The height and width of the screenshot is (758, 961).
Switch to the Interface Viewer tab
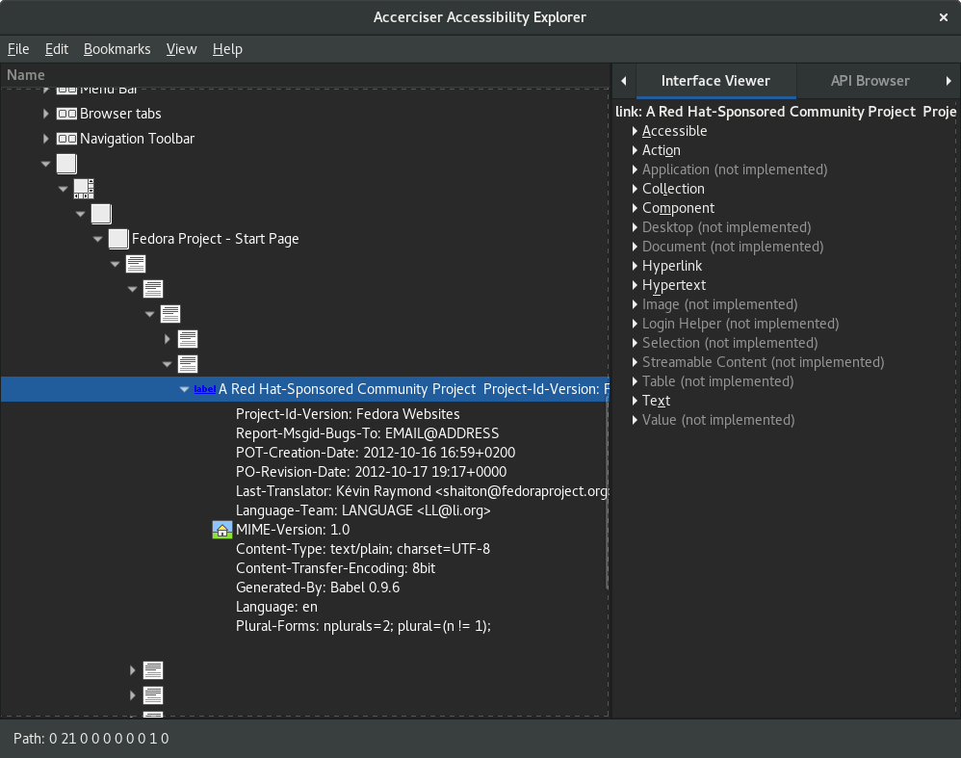click(x=715, y=81)
